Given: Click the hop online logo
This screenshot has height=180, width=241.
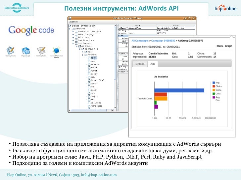Looking at the screenshot, I should [x=225, y=8].
